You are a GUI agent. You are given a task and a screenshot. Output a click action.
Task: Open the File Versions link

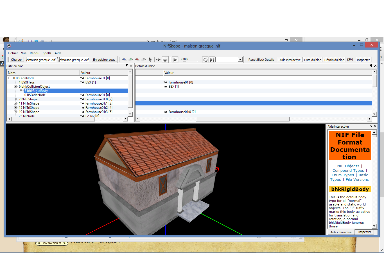pyautogui.click(x=357, y=179)
